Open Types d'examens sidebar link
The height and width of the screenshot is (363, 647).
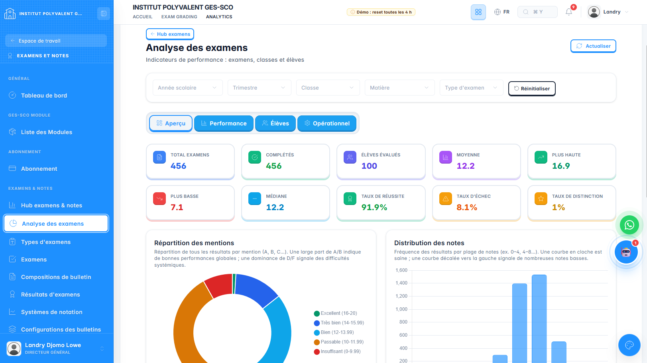coord(56,242)
